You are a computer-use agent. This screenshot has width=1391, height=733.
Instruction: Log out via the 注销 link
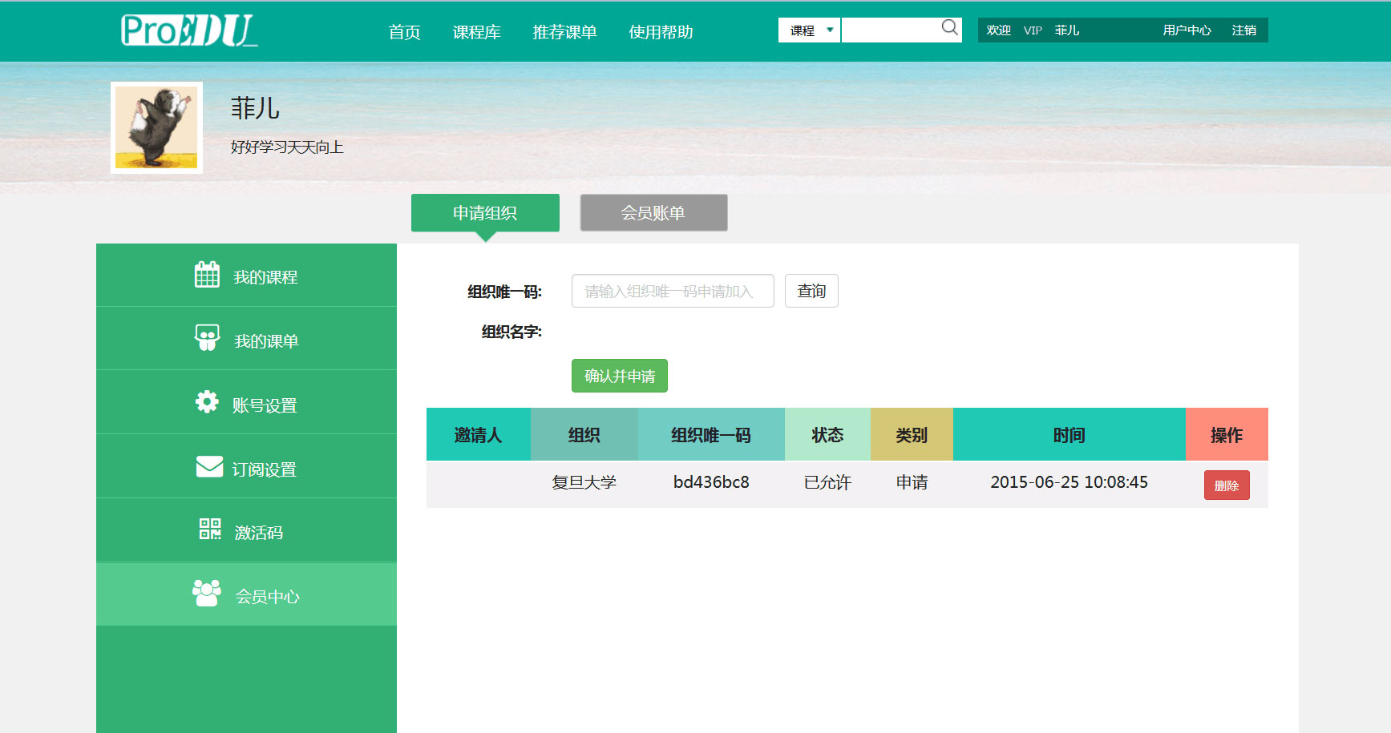click(1243, 30)
